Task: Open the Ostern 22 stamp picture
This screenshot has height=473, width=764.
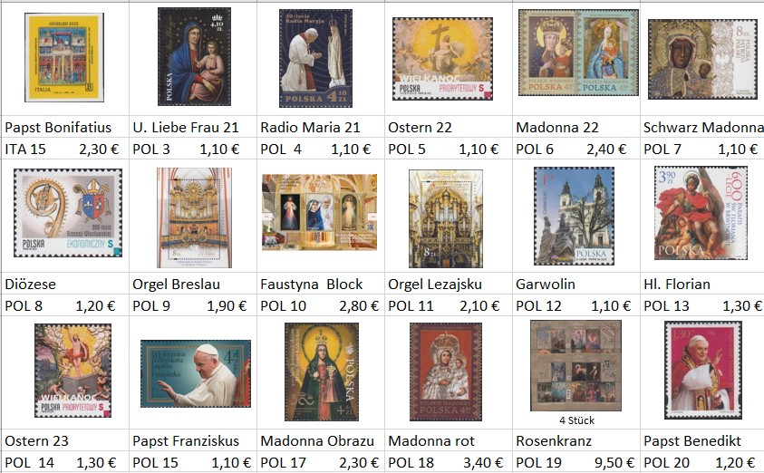Action: 442,59
